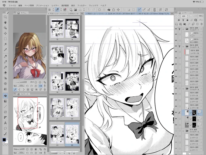Delete layer with trash icon in Layer panel

(201, 24)
